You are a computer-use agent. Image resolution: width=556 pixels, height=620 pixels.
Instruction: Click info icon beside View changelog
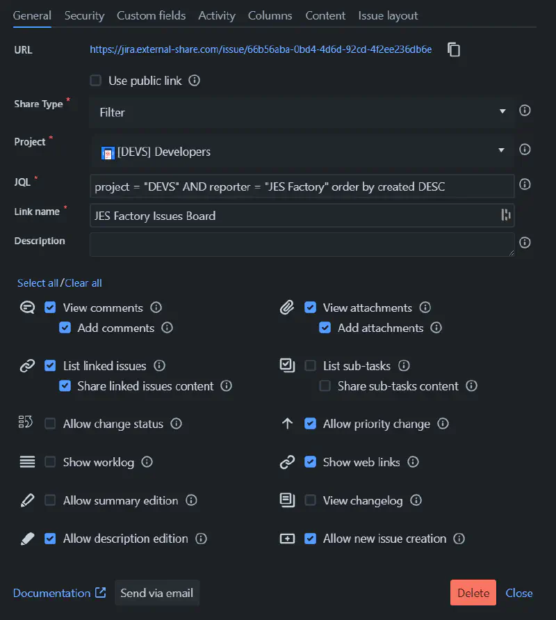pyautogui.click(x=416, y=500)
